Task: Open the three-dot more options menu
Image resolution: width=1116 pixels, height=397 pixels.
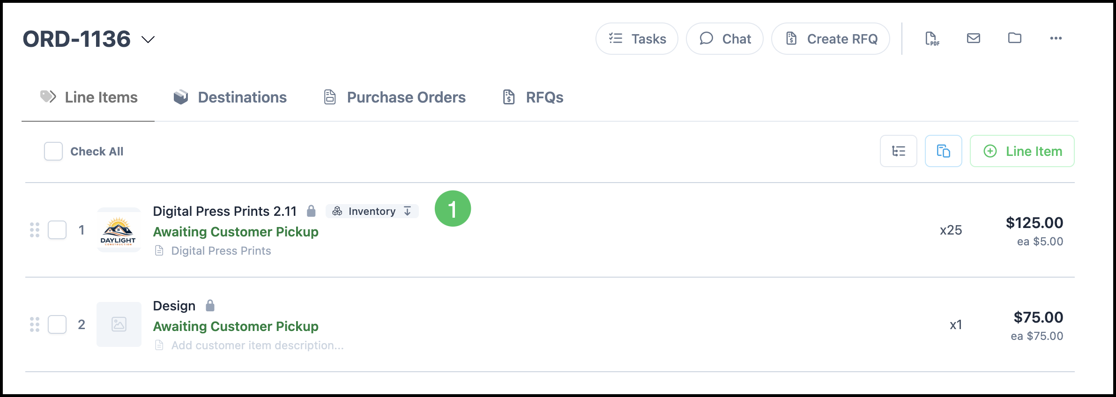Action: (1056, 38)
